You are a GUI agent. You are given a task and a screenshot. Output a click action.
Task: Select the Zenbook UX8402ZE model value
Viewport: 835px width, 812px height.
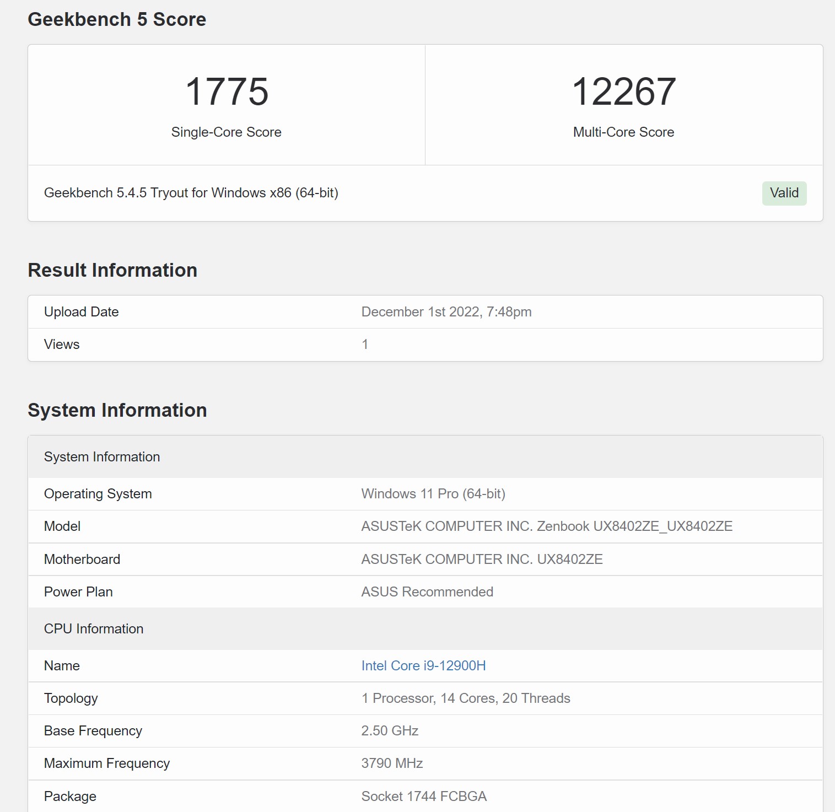(x=546, y=526)
